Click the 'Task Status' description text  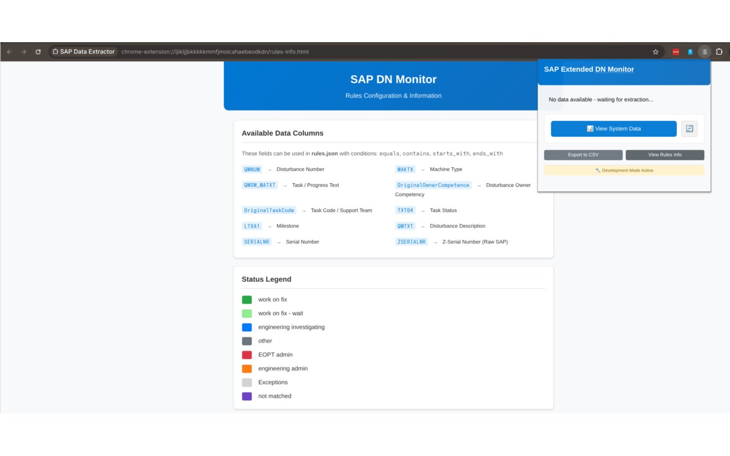point(443,210)
